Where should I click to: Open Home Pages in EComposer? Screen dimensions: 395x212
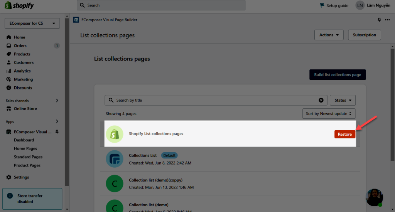pos(25,148)
